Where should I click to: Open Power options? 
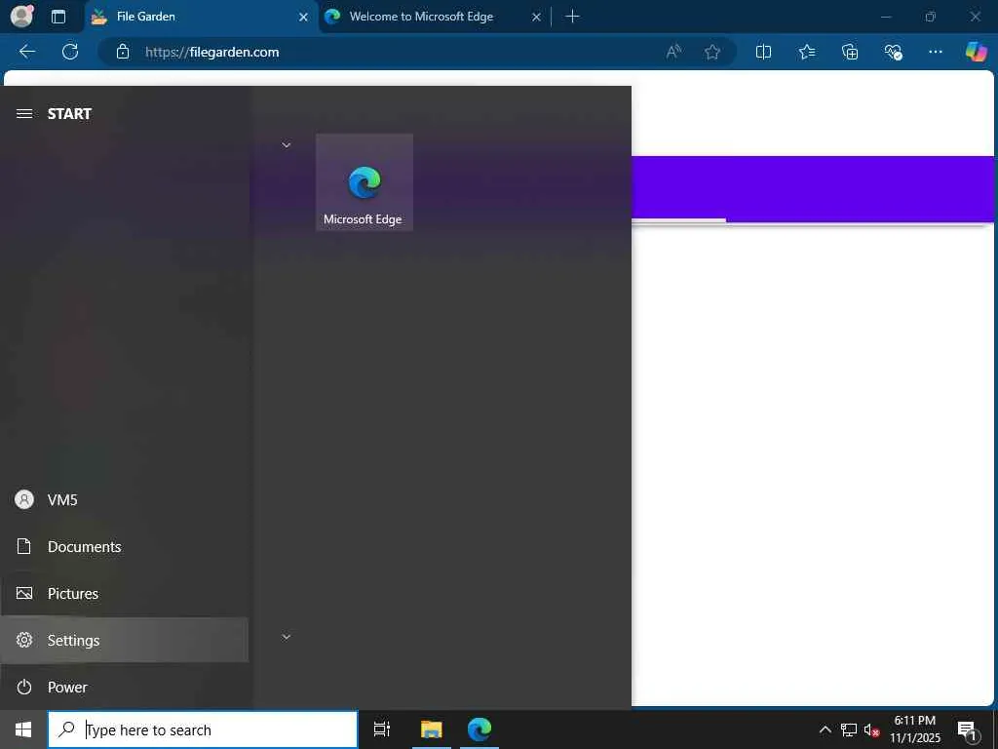124,687
